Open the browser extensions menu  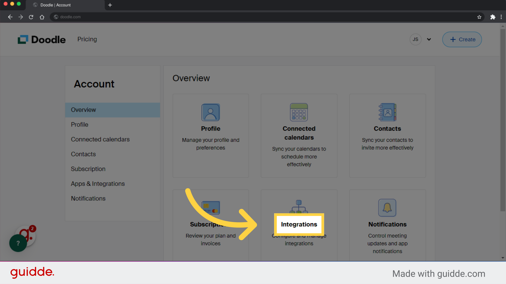493,17
